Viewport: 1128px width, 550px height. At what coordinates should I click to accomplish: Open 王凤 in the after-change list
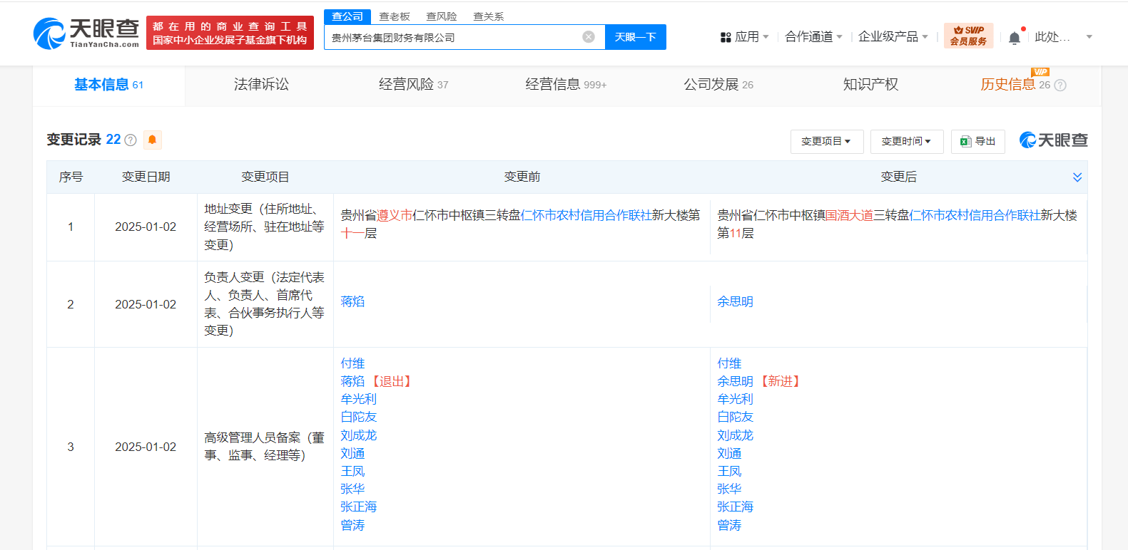coord(729,472)
